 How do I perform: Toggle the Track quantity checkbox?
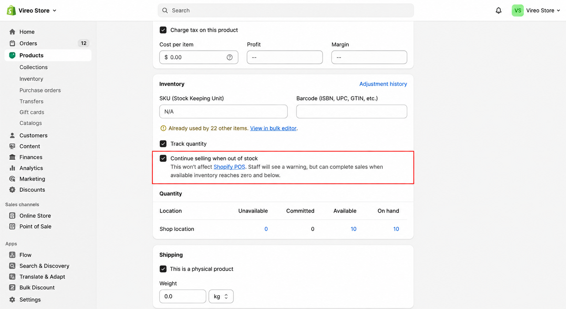(x=163, y=144)
